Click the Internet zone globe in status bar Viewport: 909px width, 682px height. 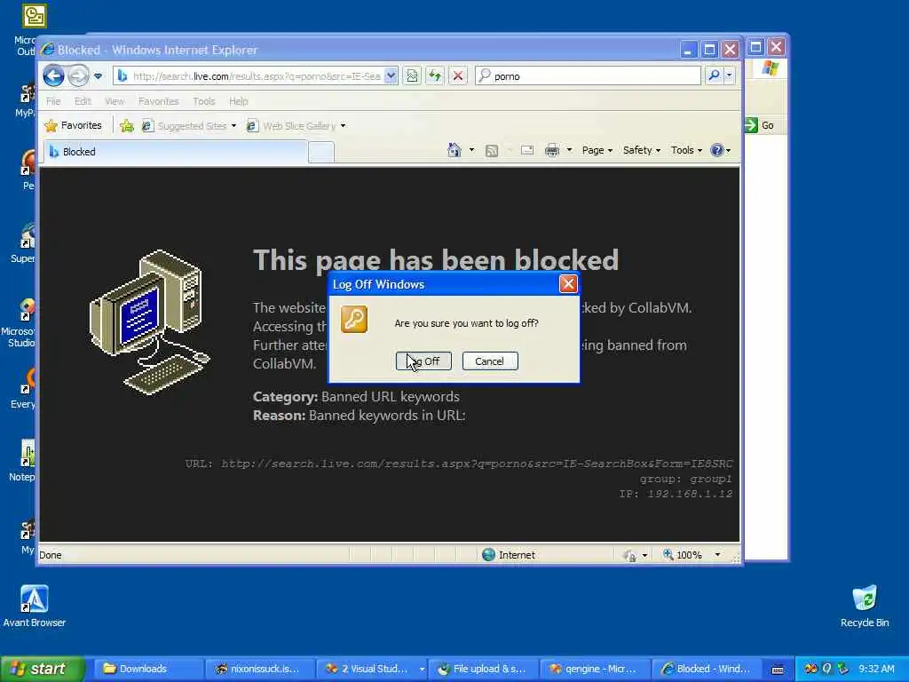489,555
